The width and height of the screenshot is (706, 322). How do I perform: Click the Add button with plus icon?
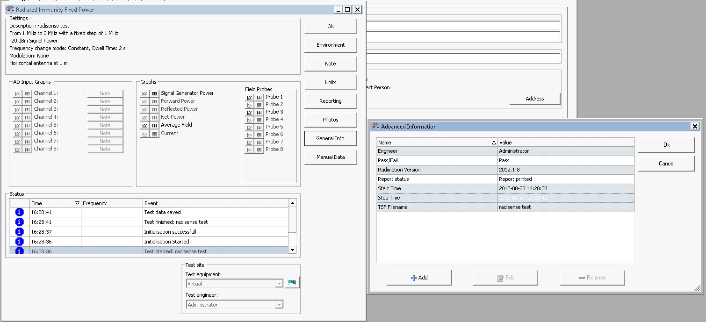tap(419, 278)
